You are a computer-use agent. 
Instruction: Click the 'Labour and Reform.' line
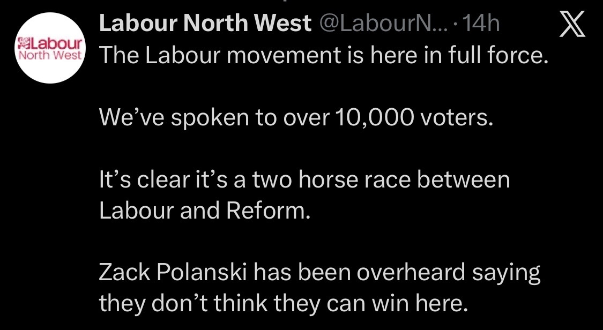point(205,211)
